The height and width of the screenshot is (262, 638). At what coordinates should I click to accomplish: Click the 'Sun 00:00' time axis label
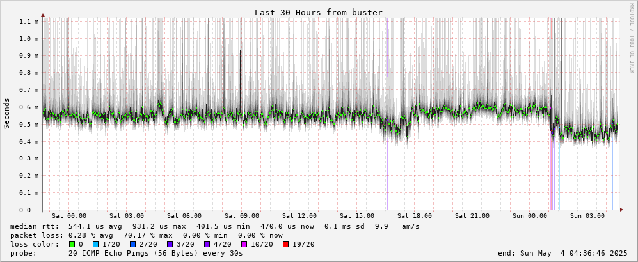[x=530, y=216]
